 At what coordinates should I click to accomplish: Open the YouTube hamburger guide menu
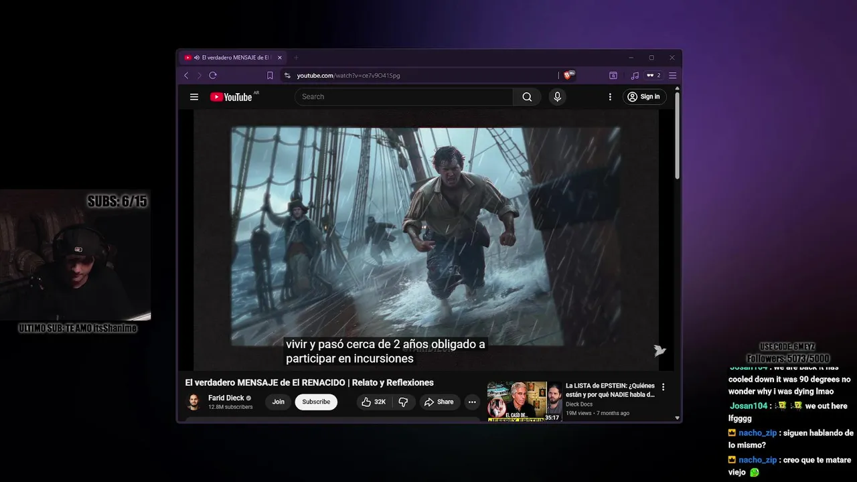click(194, 97)
